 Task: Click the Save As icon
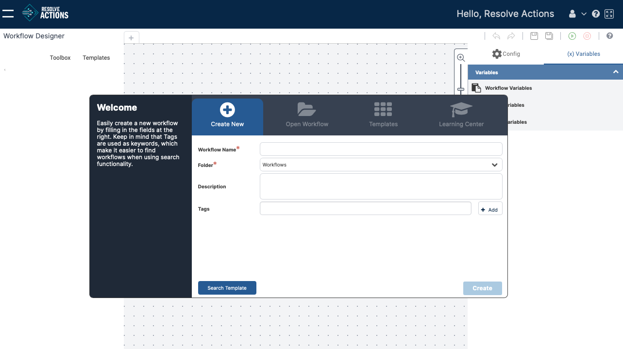549,36
